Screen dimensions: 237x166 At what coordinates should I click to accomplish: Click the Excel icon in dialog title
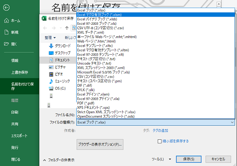(x=44, y=18)
